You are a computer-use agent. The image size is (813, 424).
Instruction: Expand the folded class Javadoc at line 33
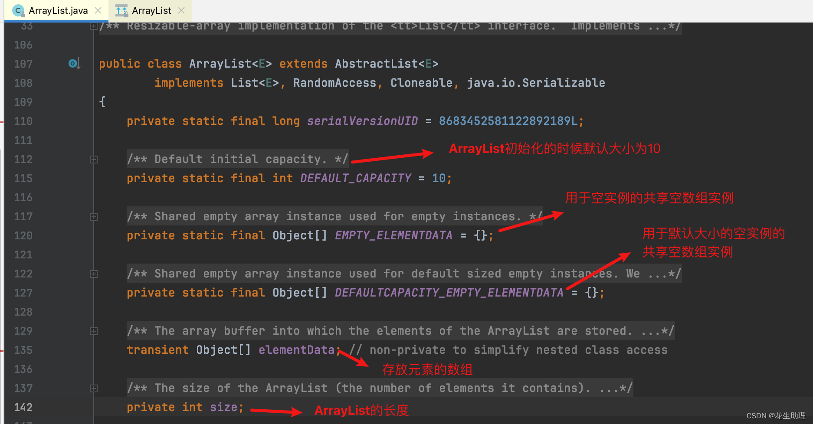pyautogui.click(x=93, y=26)
